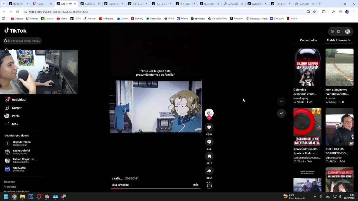Open the clock and date in taskbar

tap(349, 197)
